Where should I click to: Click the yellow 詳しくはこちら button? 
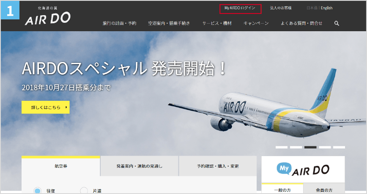point(46,108)
